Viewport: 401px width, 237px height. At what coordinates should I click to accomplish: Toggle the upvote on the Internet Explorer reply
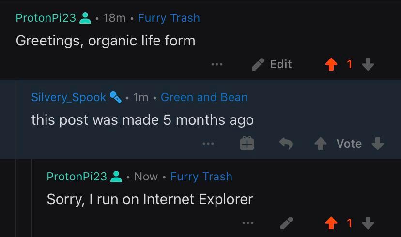click(331, 223)
